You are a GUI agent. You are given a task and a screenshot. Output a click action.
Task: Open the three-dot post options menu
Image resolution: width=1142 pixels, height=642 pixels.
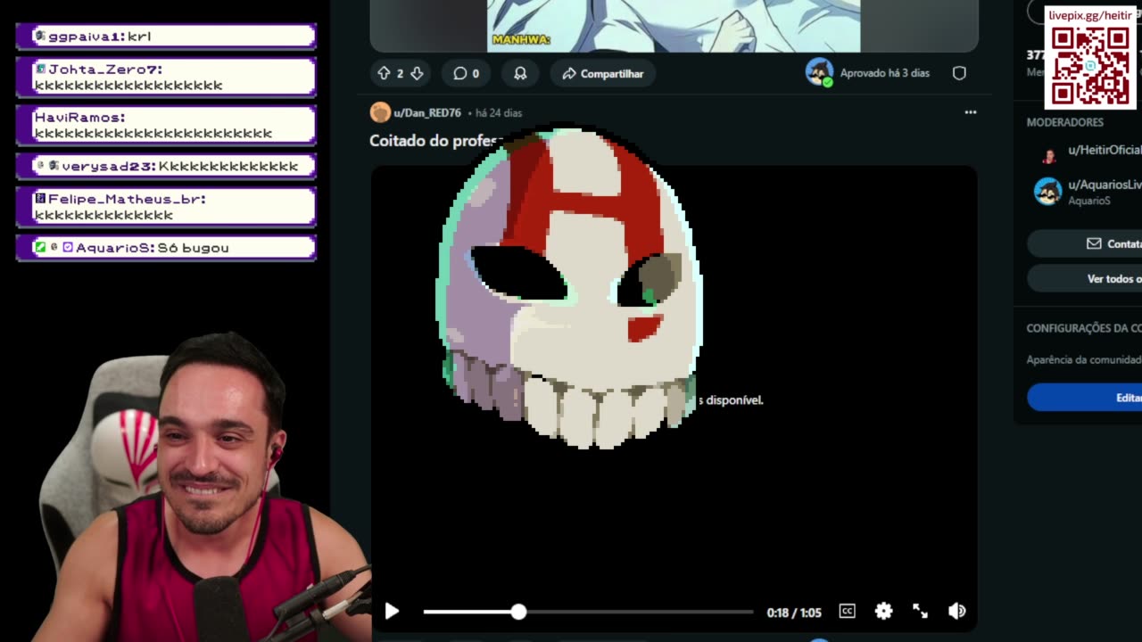click(970, 112)
